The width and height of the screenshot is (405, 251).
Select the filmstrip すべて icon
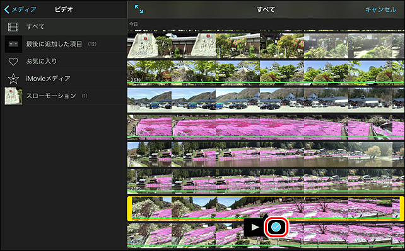13,27
